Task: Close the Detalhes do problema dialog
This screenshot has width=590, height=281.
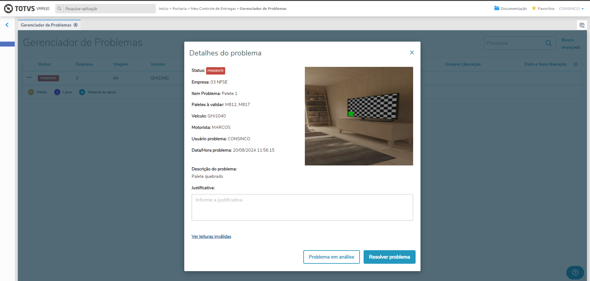Action: pos(412,52)
